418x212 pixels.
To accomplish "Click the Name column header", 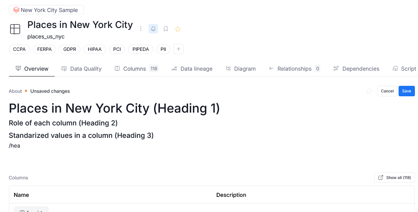I will tap(21, 195).
